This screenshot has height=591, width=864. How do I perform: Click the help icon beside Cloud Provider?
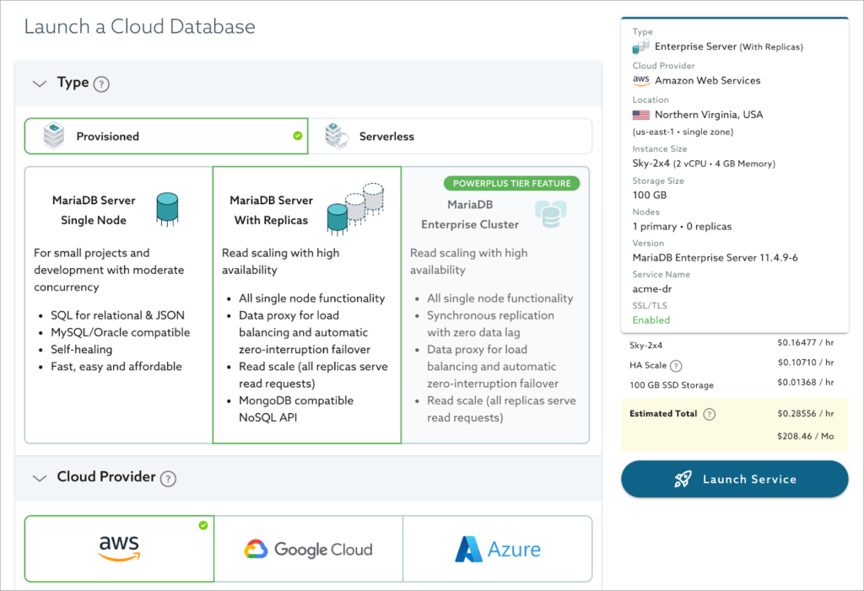(168, 478)
